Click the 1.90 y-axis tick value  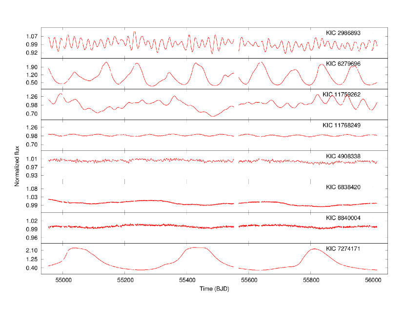point(32,67)
